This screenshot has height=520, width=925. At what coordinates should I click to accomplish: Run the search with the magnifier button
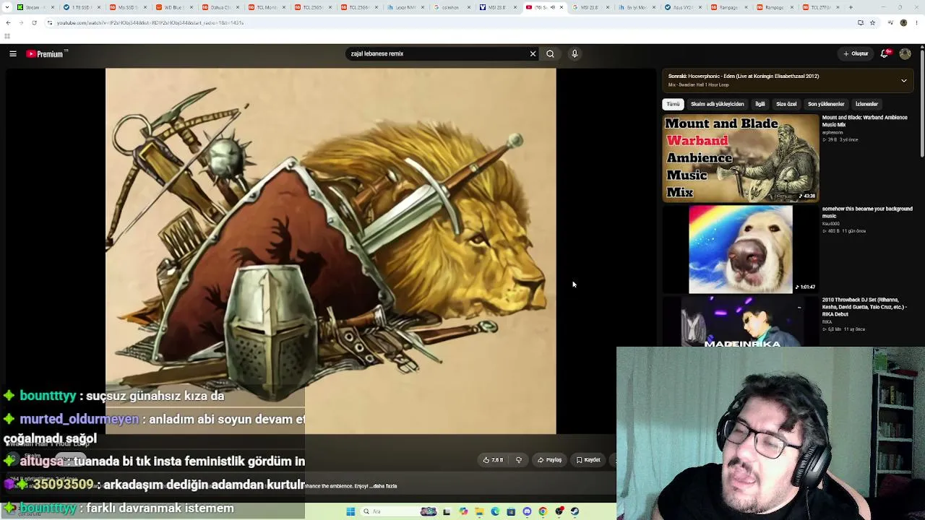coord(550,53)
